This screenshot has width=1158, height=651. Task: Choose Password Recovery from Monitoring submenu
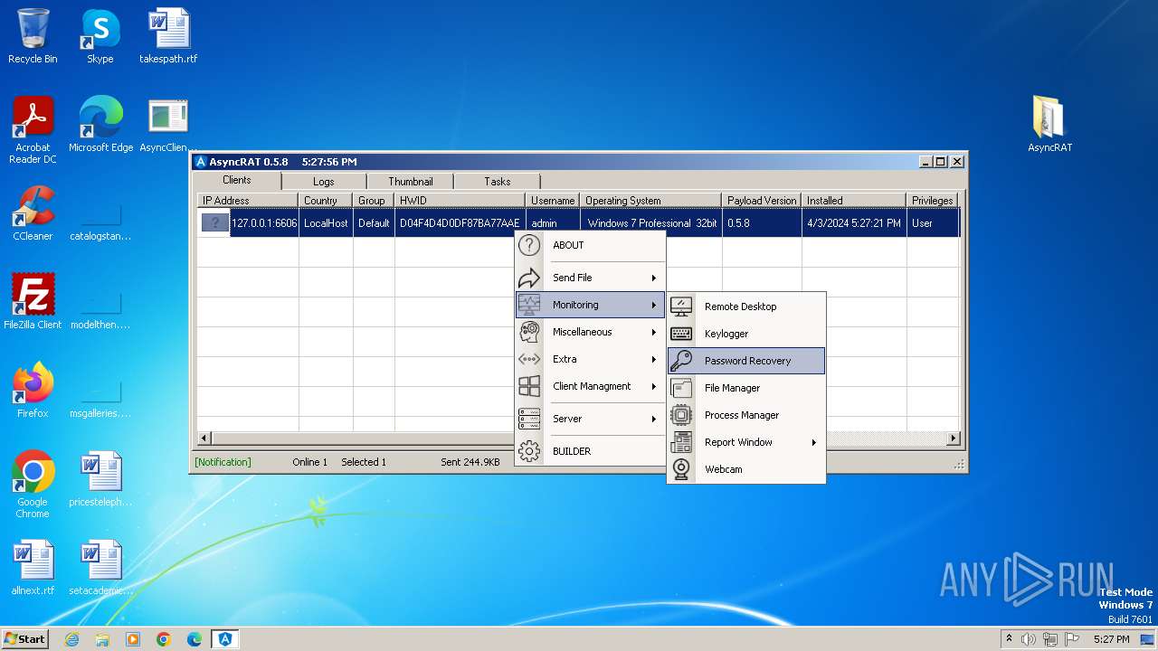(x=746, y=361)
